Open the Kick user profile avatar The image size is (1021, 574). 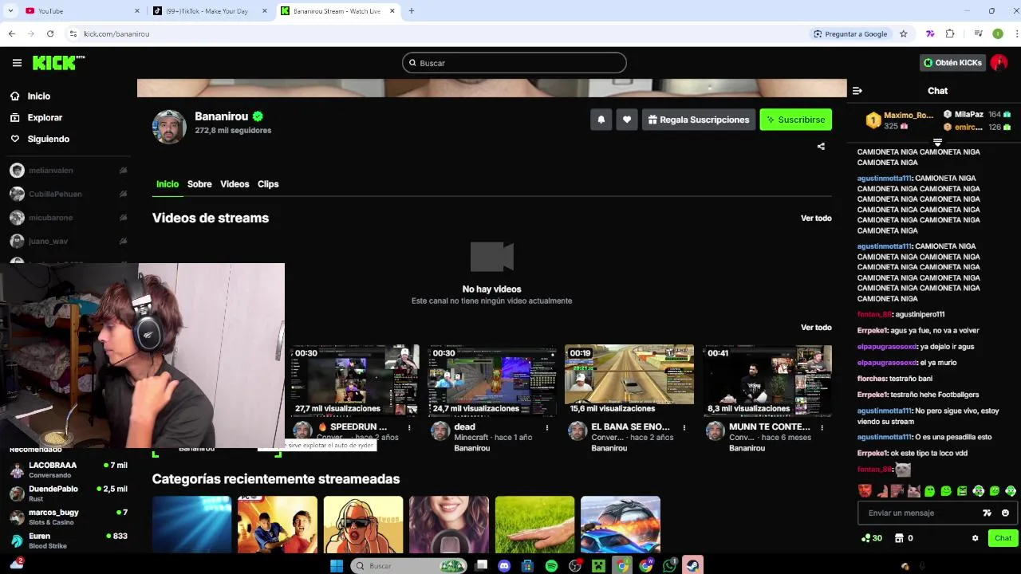999,63
